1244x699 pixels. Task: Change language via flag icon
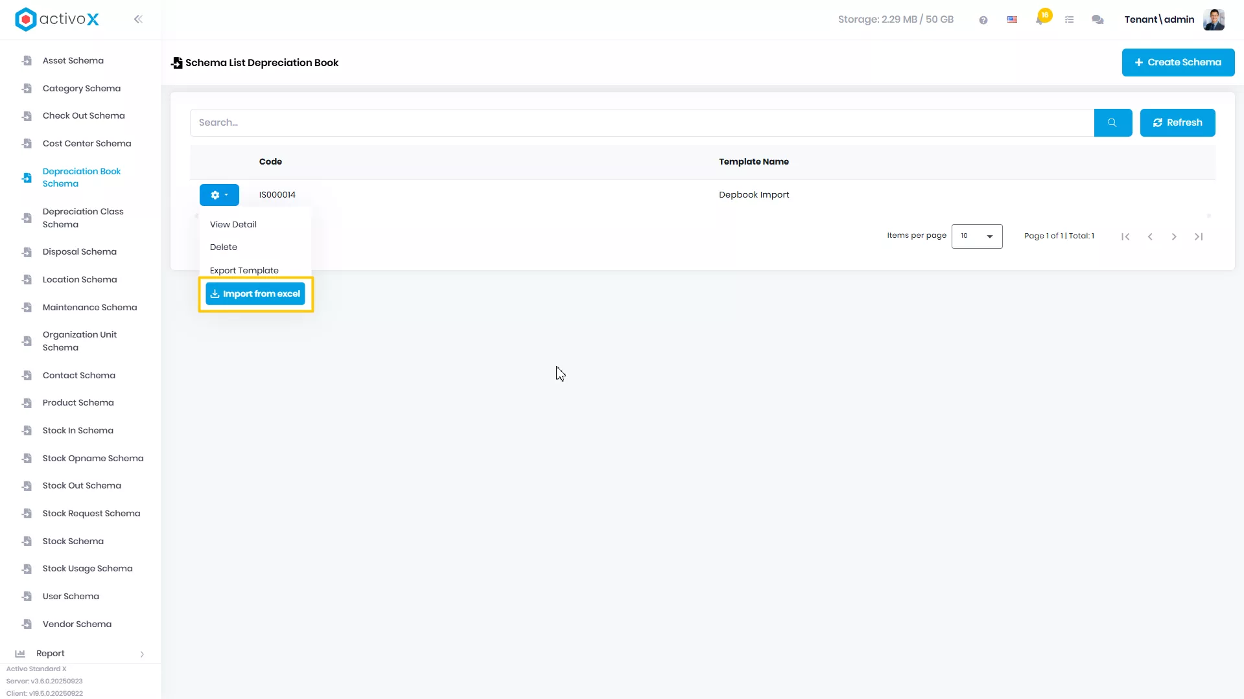(x=1012, y=20)
